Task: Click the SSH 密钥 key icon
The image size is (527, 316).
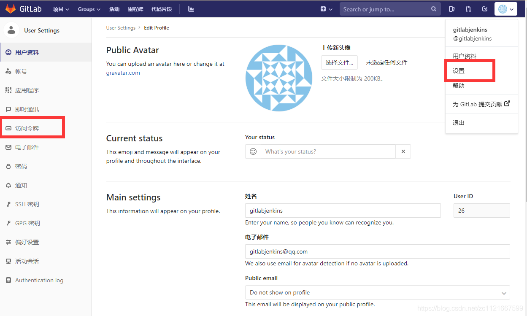Action: (x=8, y=204)
